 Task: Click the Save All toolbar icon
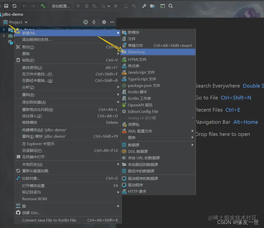tap(6, 6)
